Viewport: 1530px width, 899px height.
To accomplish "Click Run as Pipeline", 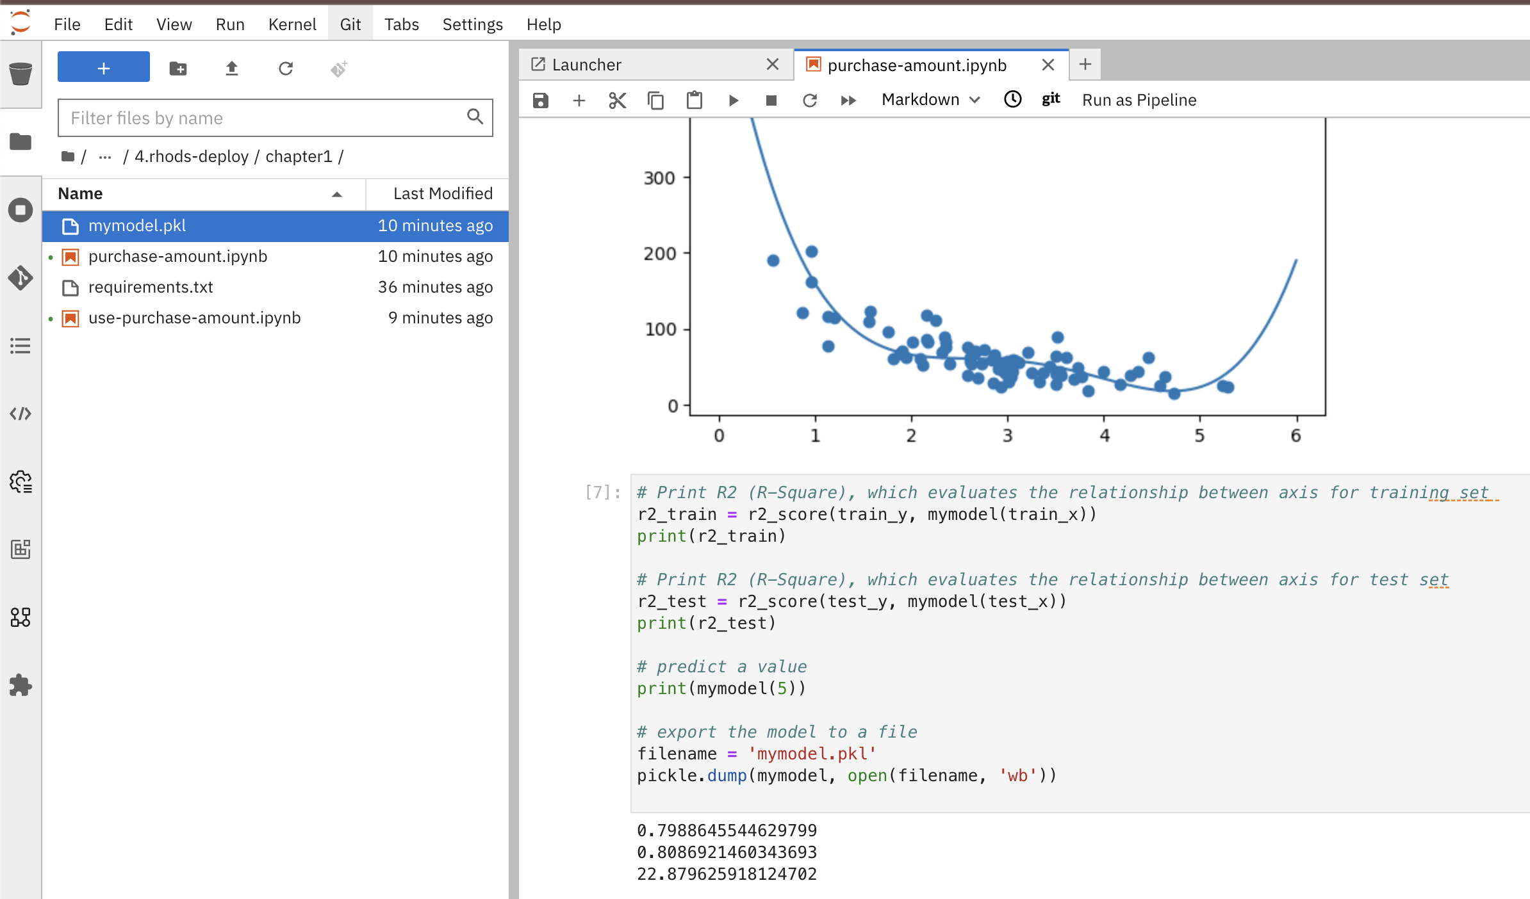I will pyautogui.click(x=1139, y=100).
